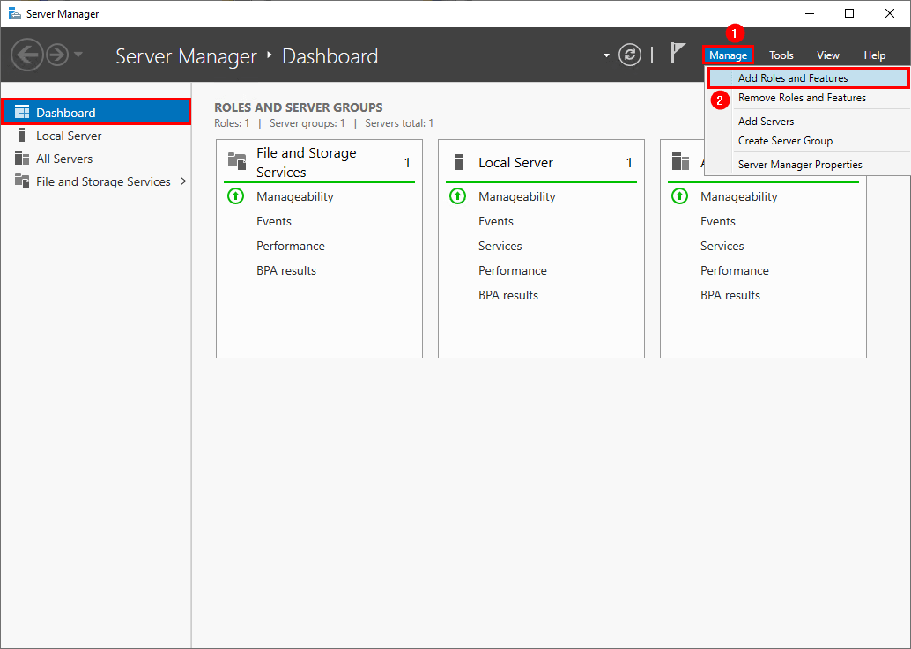911x649 pixels.
Task: Open Services in Local Server tile
Action: (x=500, y=247)
